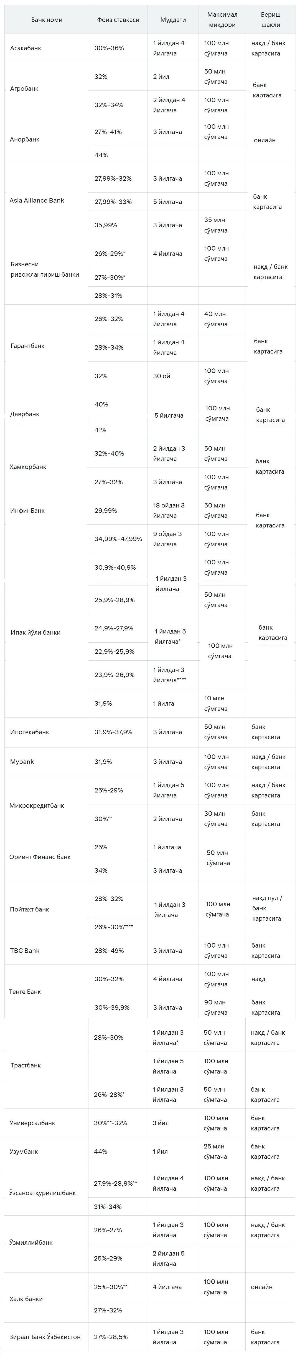Click the 34,99%-47,99% rate cell

(118, 539)
